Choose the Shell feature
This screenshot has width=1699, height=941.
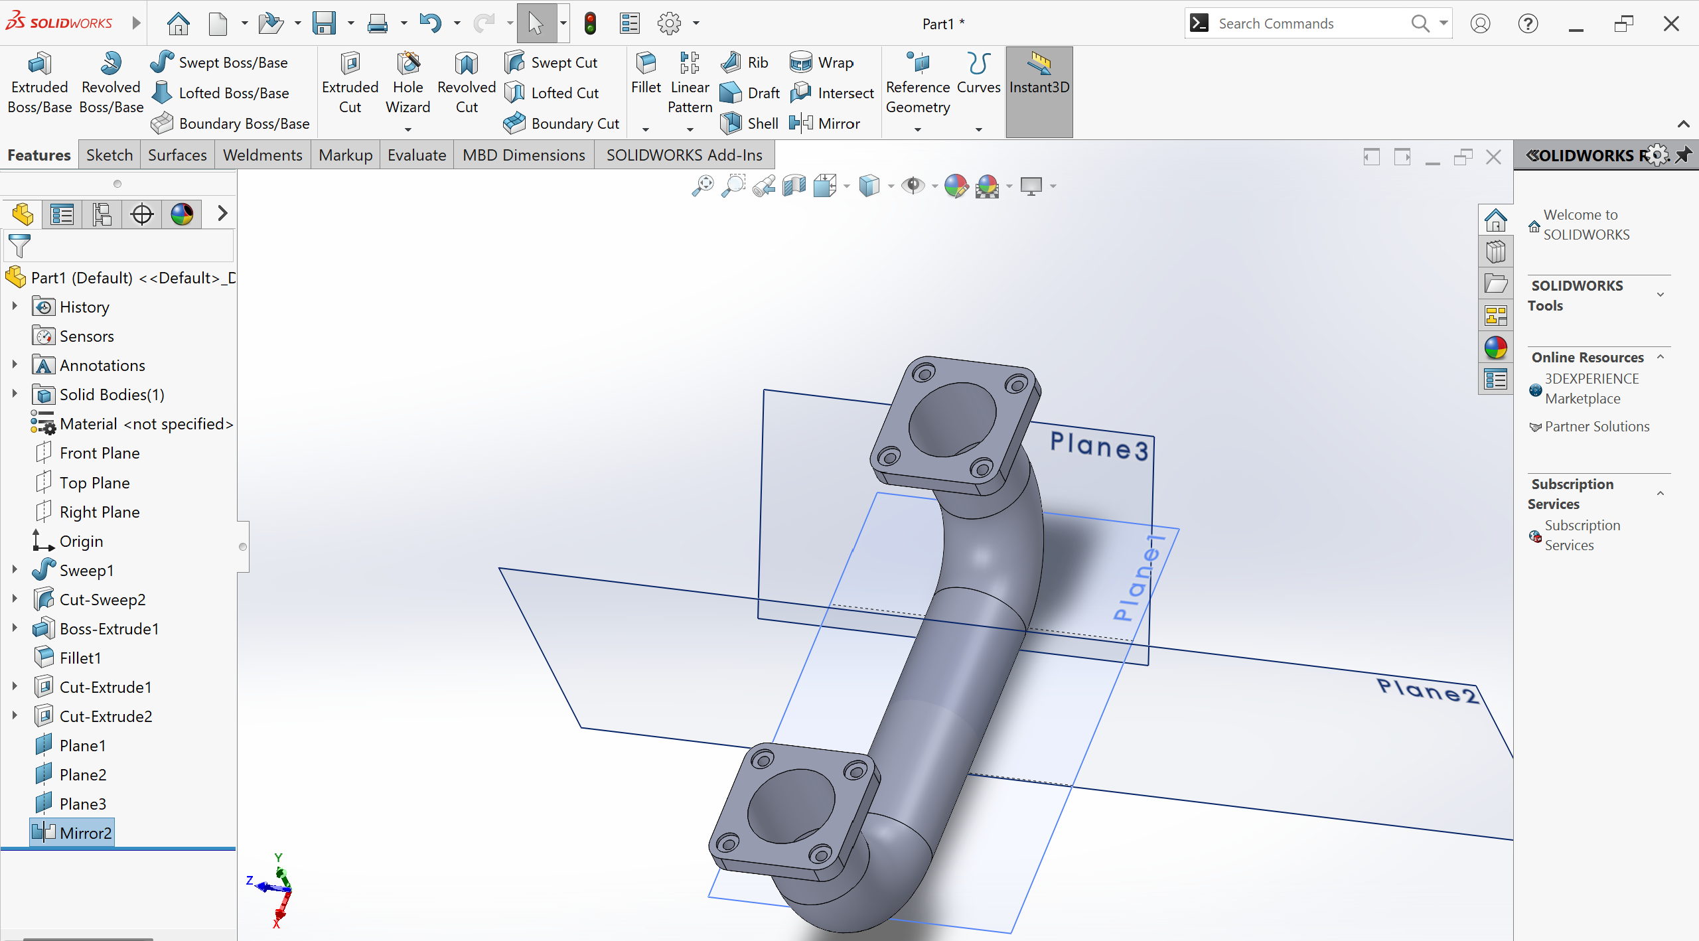[750, 123]
